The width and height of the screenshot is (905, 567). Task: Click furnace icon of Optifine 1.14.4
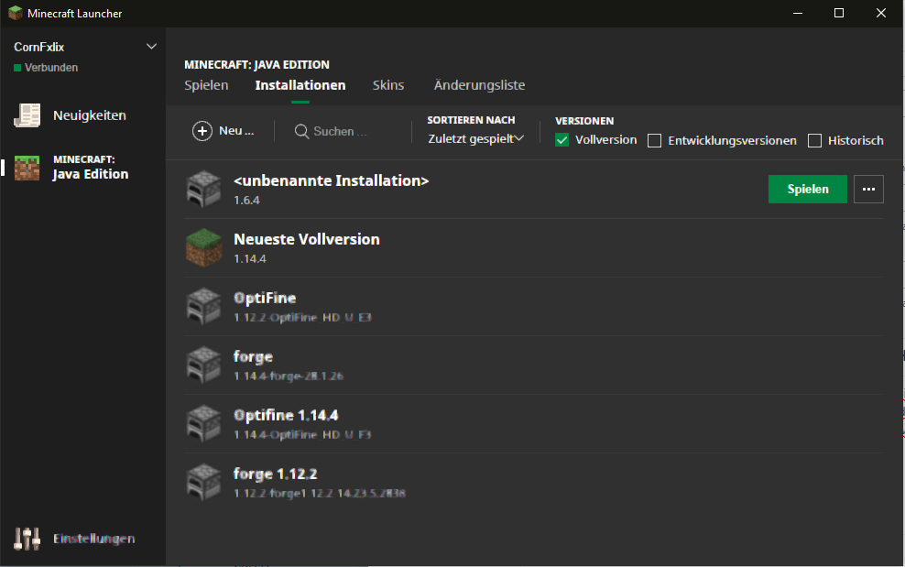tap(203, 423)
